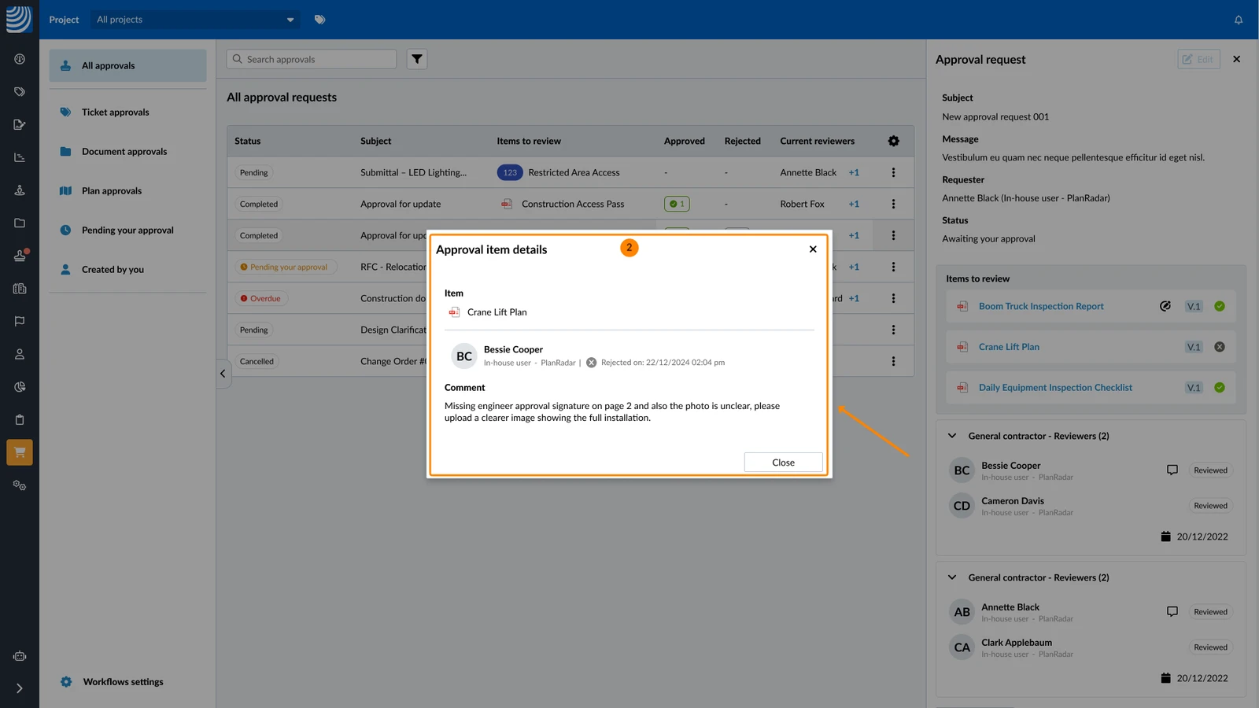This screenshot has height=708, width=1259.
Task: Click the Overdue status badge
Action: point(260,298)
